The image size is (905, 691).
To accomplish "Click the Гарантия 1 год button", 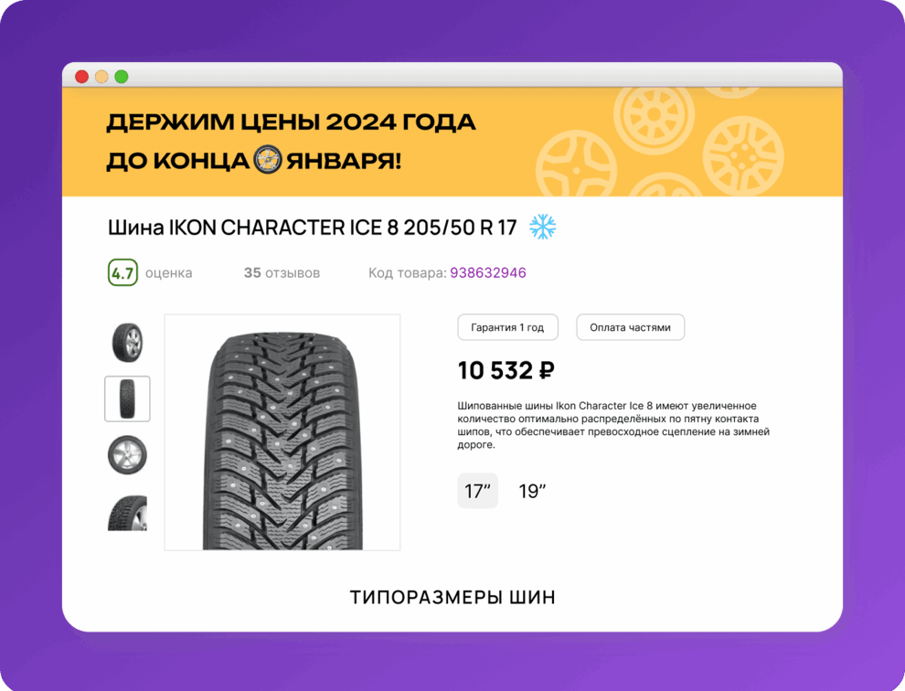I will coord(507,327).
